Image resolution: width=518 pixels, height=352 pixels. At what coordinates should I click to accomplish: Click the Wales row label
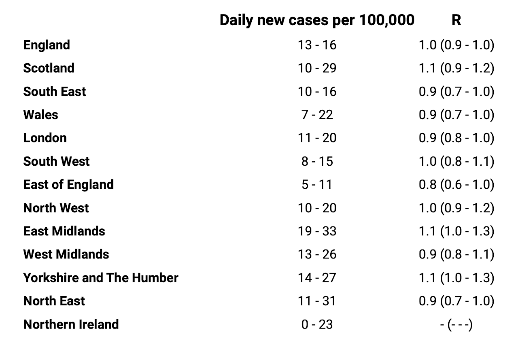pyautogui.click(x=40, y=115)
